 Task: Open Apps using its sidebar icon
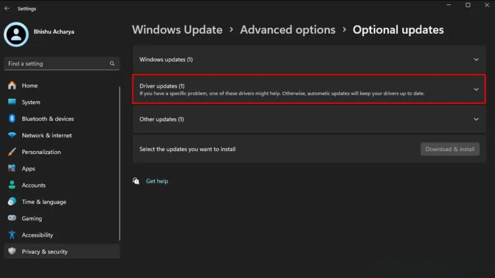tap(12, 168)
